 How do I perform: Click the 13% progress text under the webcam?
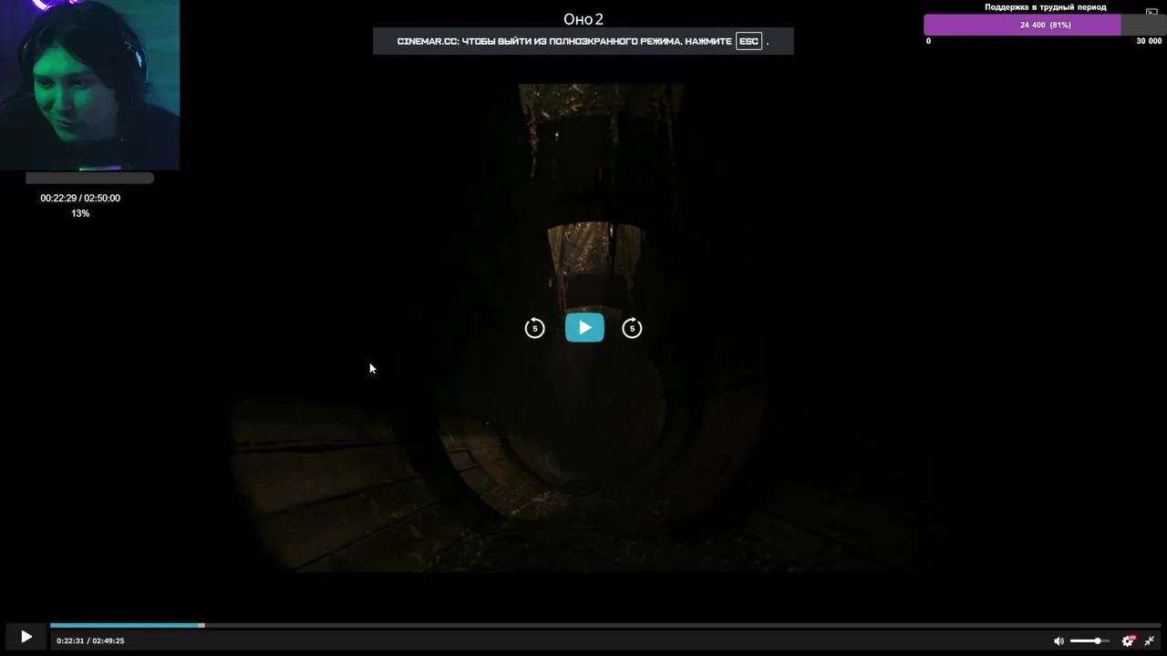click(80, 213)
